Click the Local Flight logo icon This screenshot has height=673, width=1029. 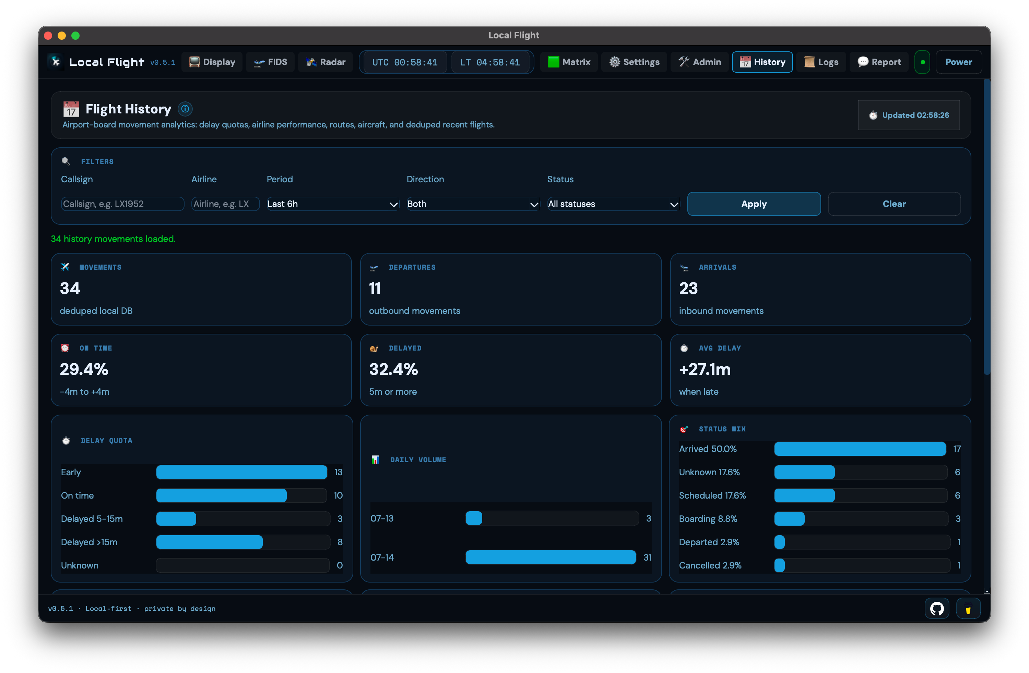(56, 62)
